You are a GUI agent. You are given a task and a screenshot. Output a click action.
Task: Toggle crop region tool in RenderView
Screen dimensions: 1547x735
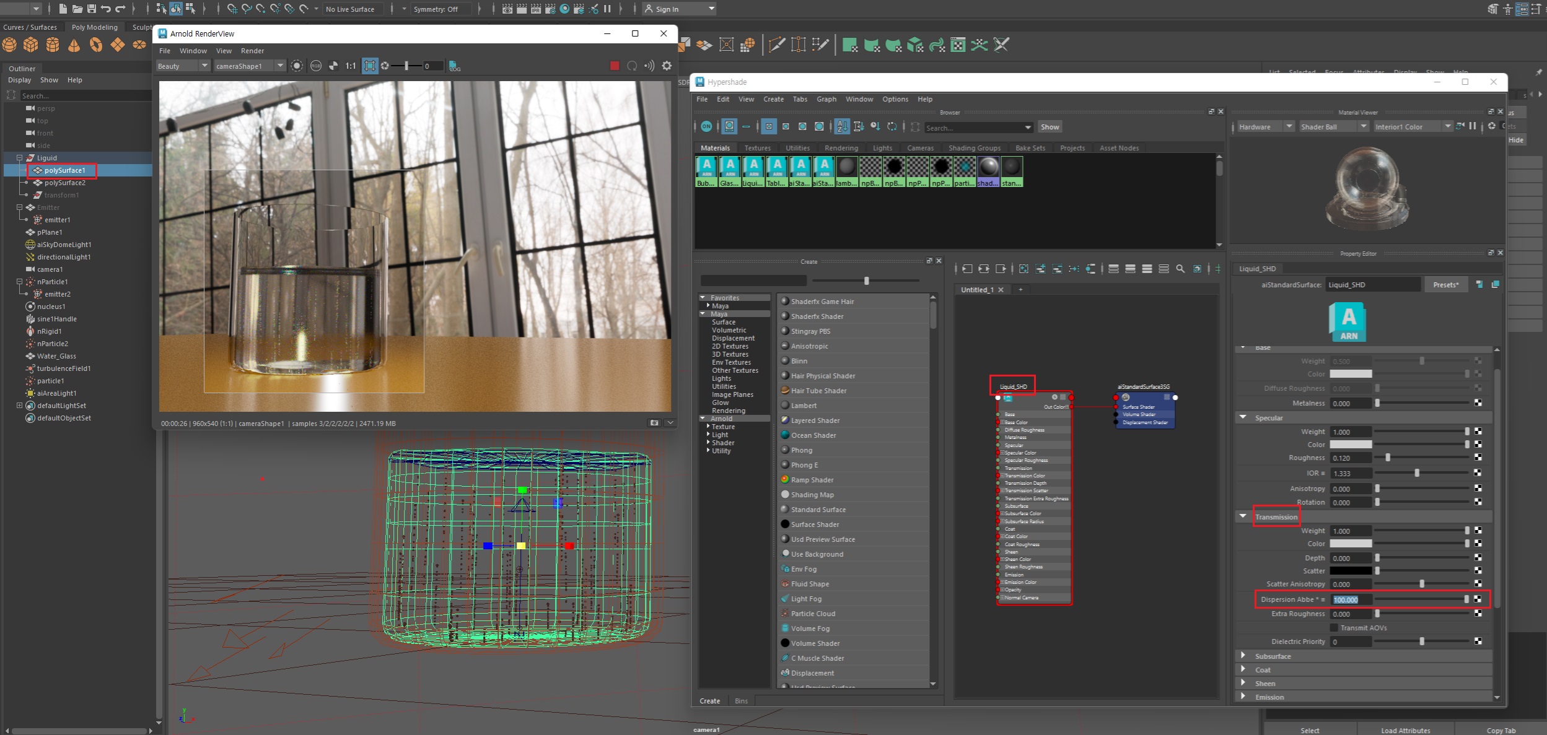pyautogui.click(x=370, y=66)
